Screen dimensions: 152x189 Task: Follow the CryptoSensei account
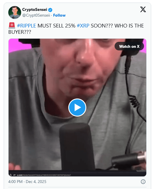coord(59,15)
